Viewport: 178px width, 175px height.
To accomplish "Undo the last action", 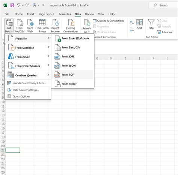I will pos(18,5).
